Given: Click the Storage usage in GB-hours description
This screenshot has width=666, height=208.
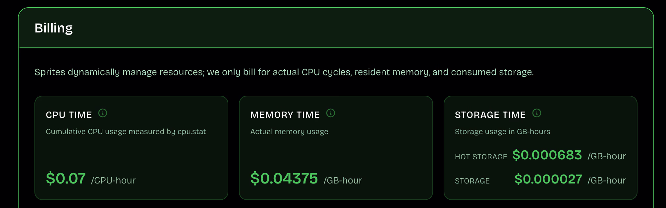Looking at the screenshot, I should [x=502, y=131].
